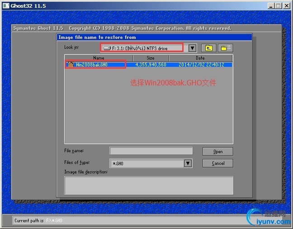
Task: Click the drive icon in Look in box
Action: tap(107, 48)
